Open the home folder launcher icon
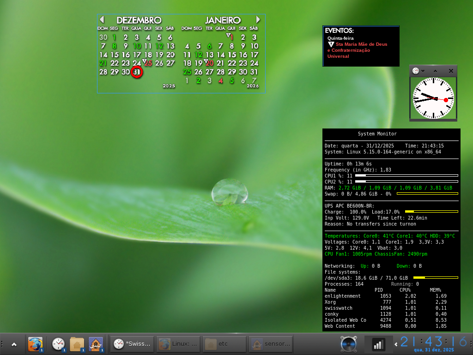Image resolution: width=473 pixels, height=355 pixels. coord(77,344)
